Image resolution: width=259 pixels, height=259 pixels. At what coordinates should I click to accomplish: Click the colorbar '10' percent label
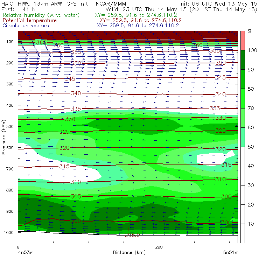(251, 224)
